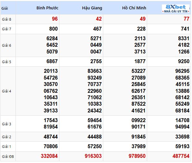This screenshot has width=192, height=163.
Task: Click the Giải 8 row label
Action: click(6, 19)
